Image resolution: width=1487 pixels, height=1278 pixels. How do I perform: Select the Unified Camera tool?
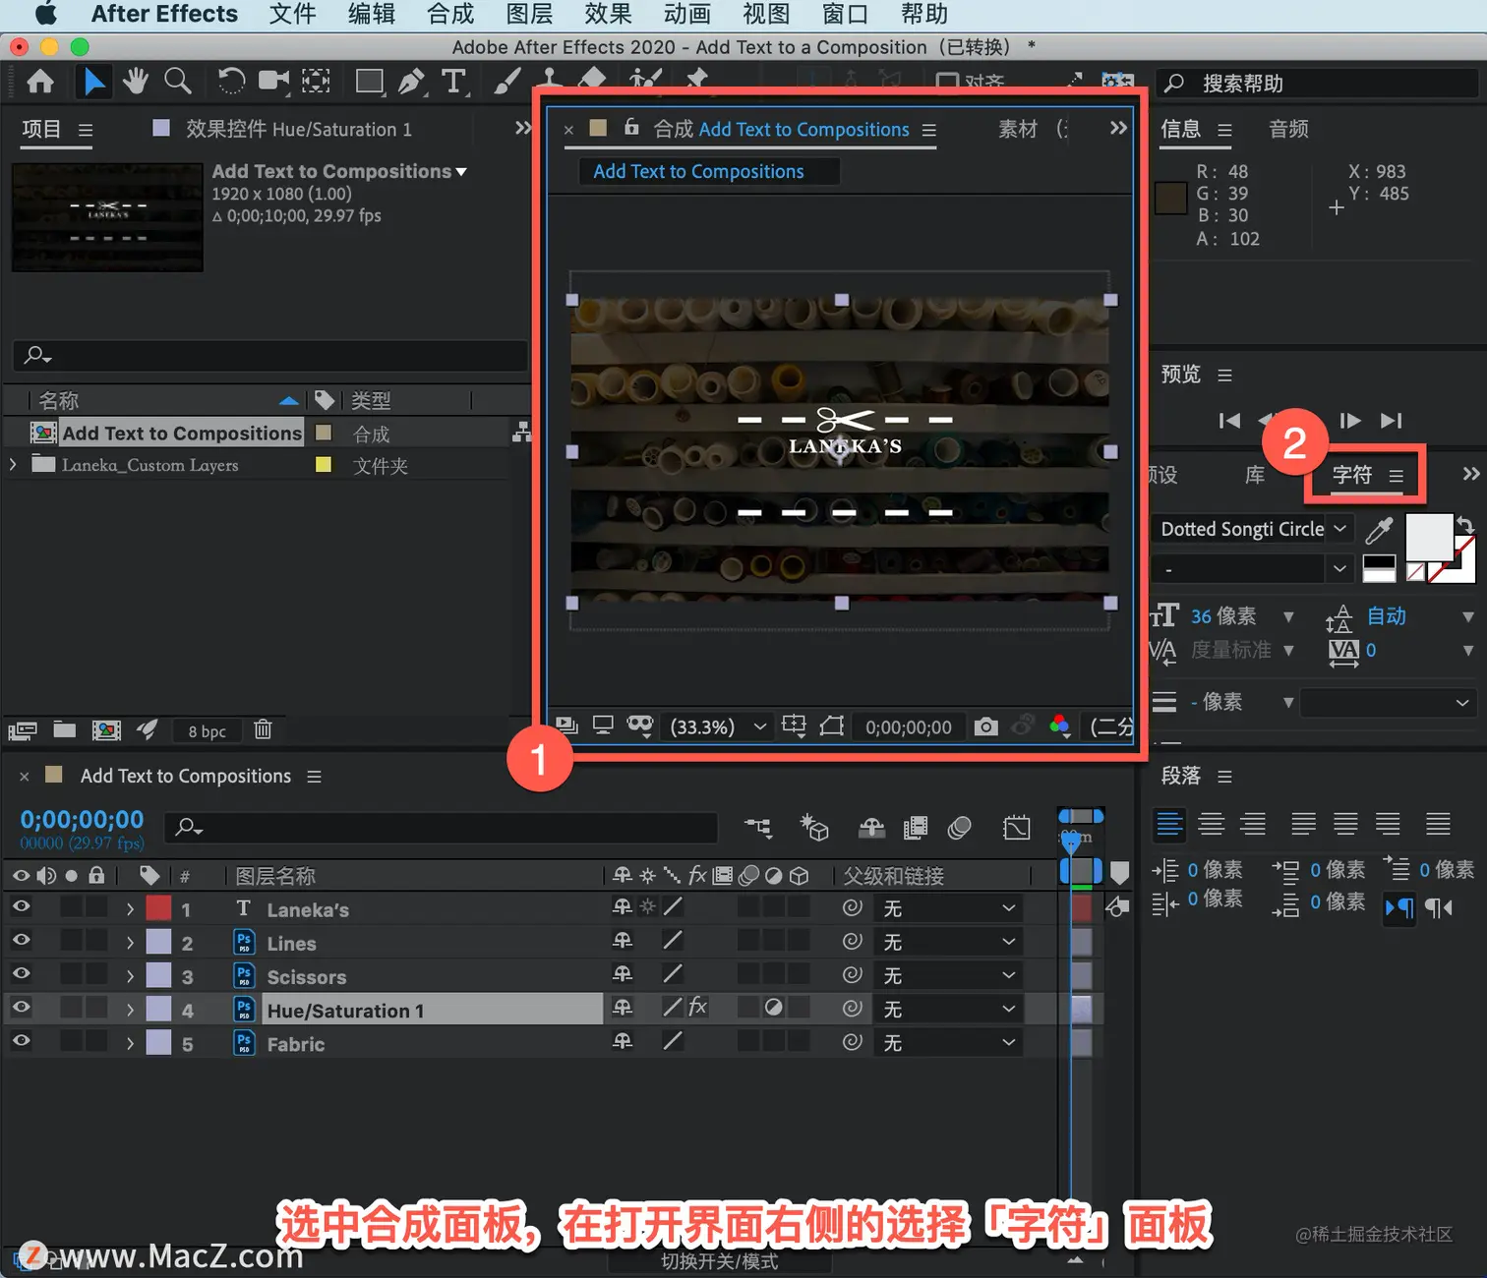pos(274,82)
